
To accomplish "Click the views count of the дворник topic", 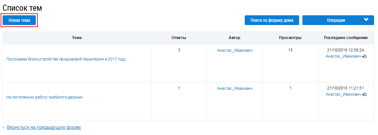I will pyautogui.click(x=290, y=88).
